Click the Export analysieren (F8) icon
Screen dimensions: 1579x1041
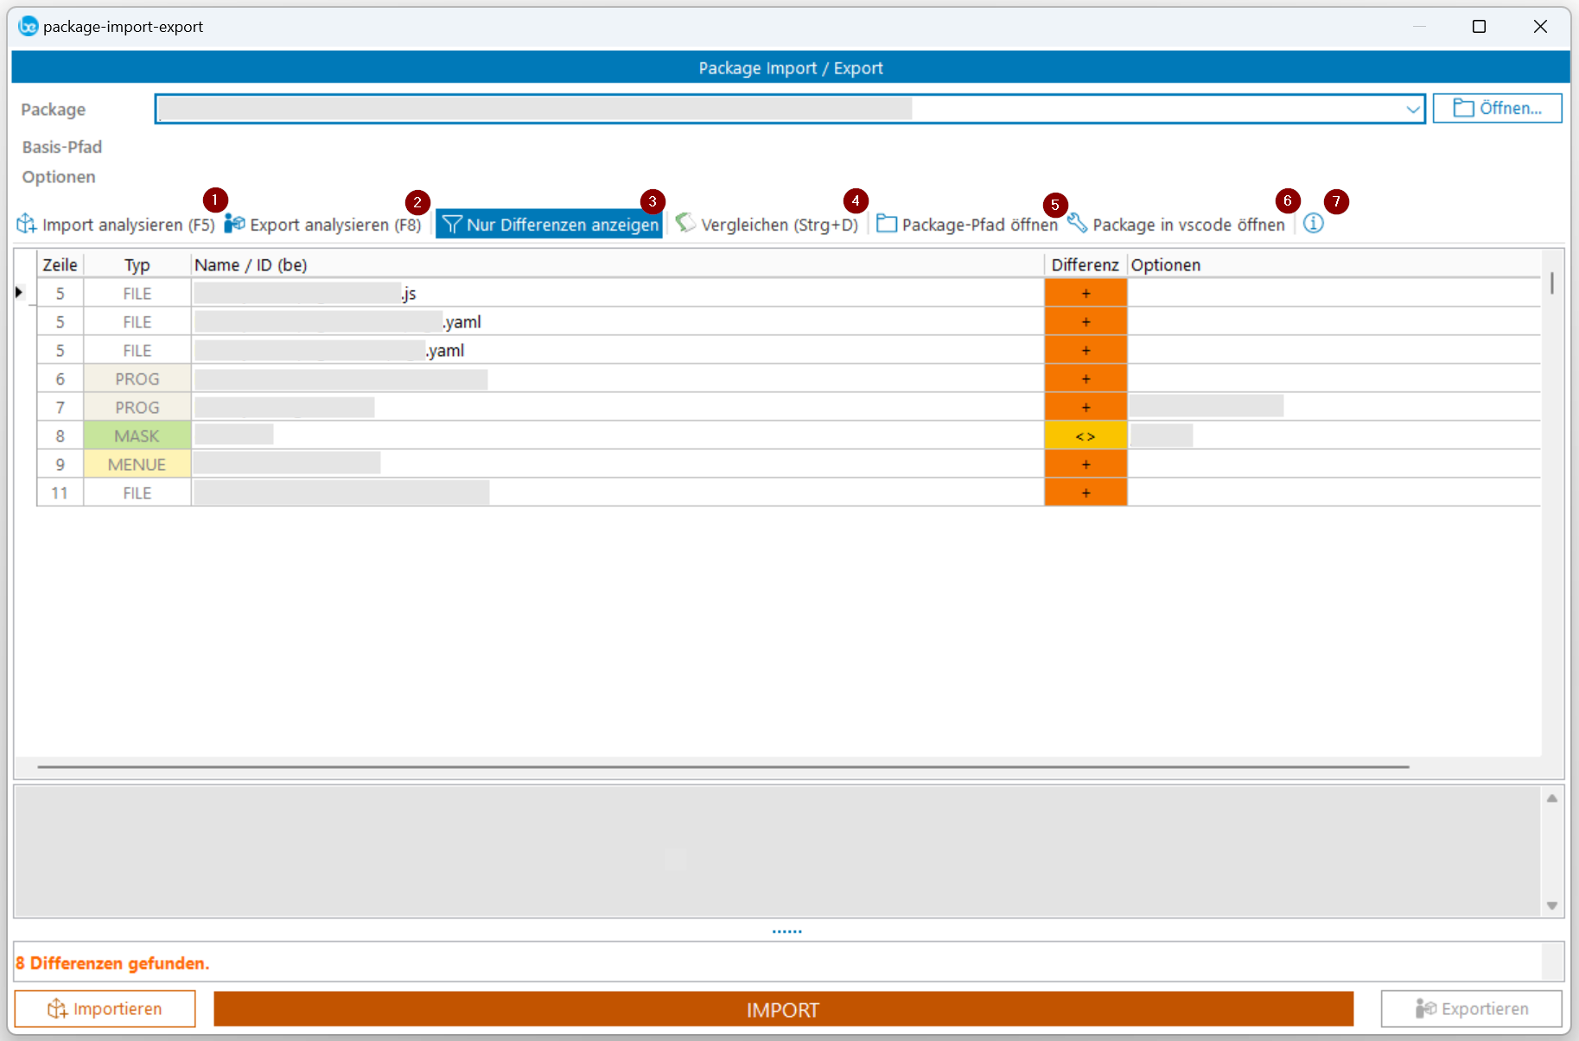(x=234, y=225)
